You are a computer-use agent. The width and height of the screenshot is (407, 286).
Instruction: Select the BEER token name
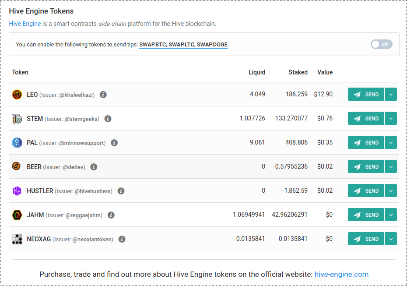tap(34, 167)
